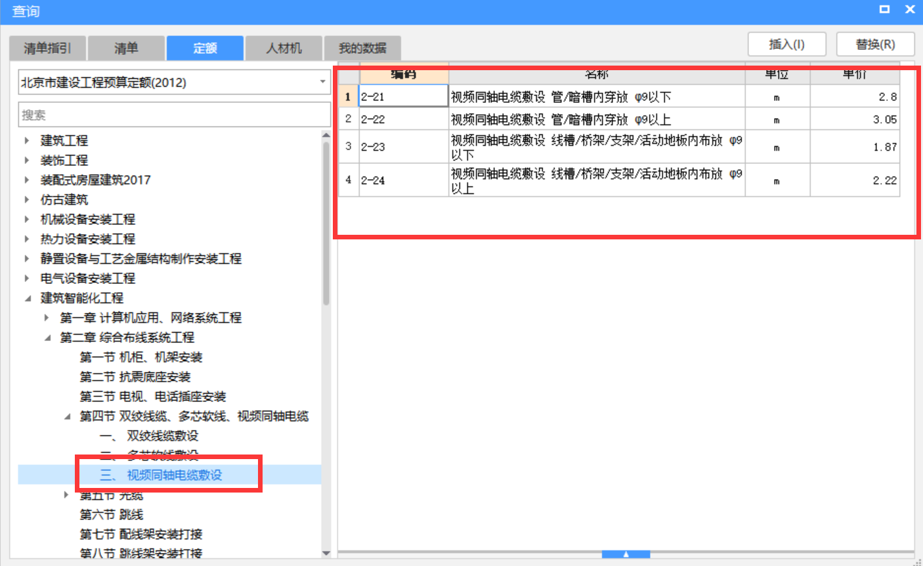Select 第一节 机柜、机架安装
The width and height of the screenshot is (923, 566).
(141, 357)
